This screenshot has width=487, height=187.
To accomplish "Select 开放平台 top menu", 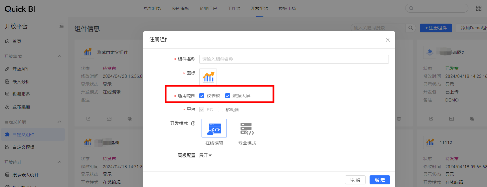I will pos(259,9).
